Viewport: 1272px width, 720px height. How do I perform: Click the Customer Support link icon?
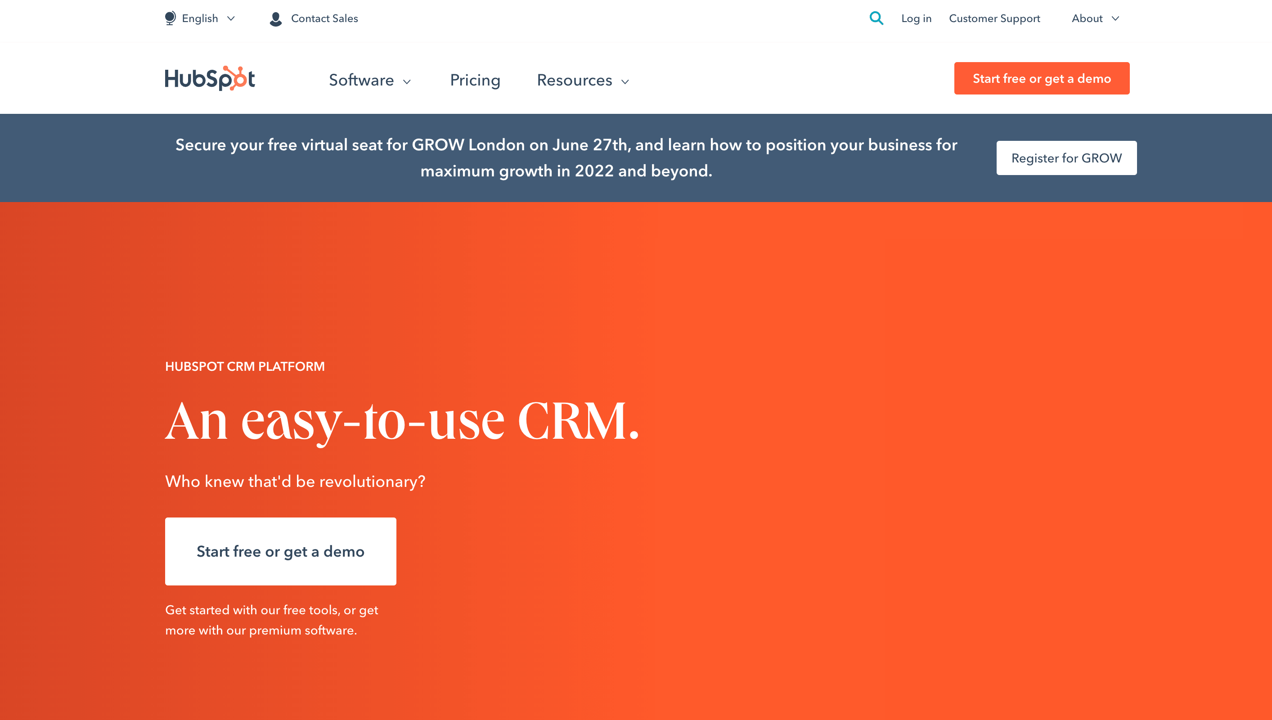tap(994, 18)
